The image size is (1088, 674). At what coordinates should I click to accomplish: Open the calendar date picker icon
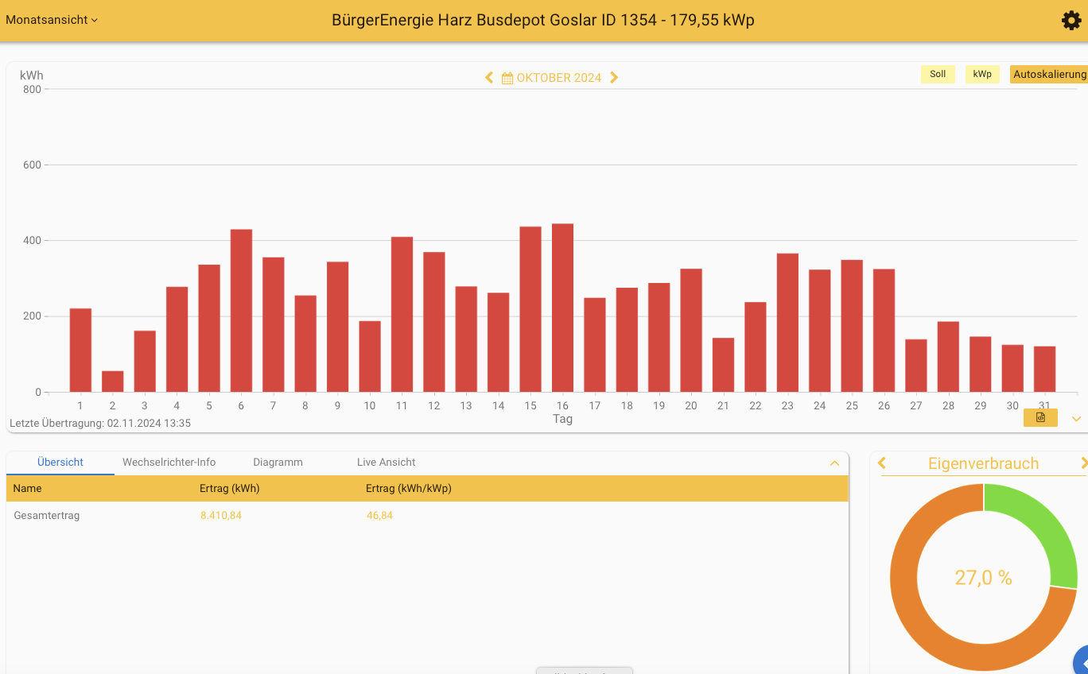pos(507,78)
